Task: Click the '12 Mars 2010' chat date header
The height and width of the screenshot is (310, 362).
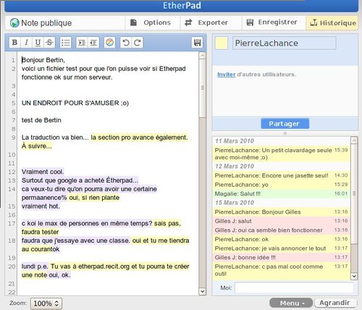Action: coord(235,167)
